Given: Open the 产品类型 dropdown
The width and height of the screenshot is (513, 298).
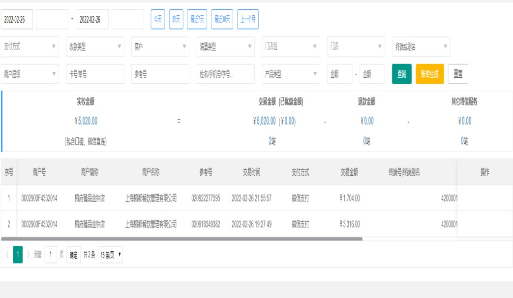Looking at the screenshot, I should 291,74.
